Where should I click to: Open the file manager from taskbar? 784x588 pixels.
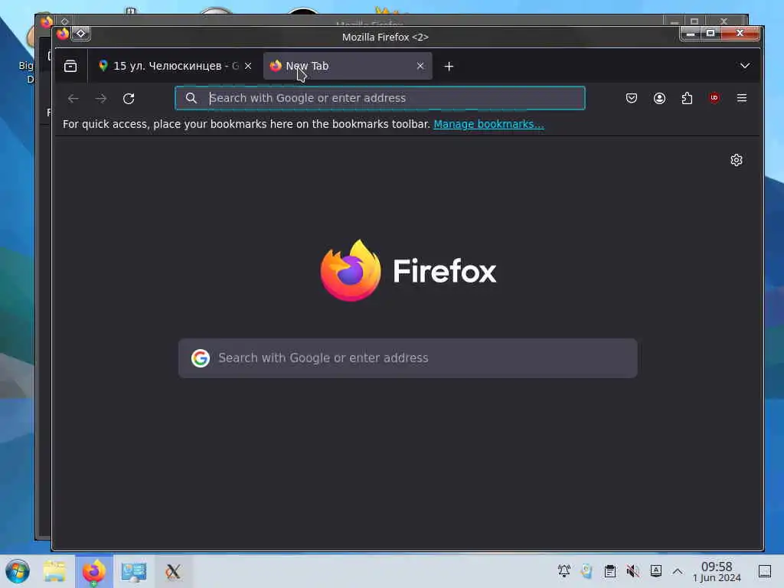point(54,571)
